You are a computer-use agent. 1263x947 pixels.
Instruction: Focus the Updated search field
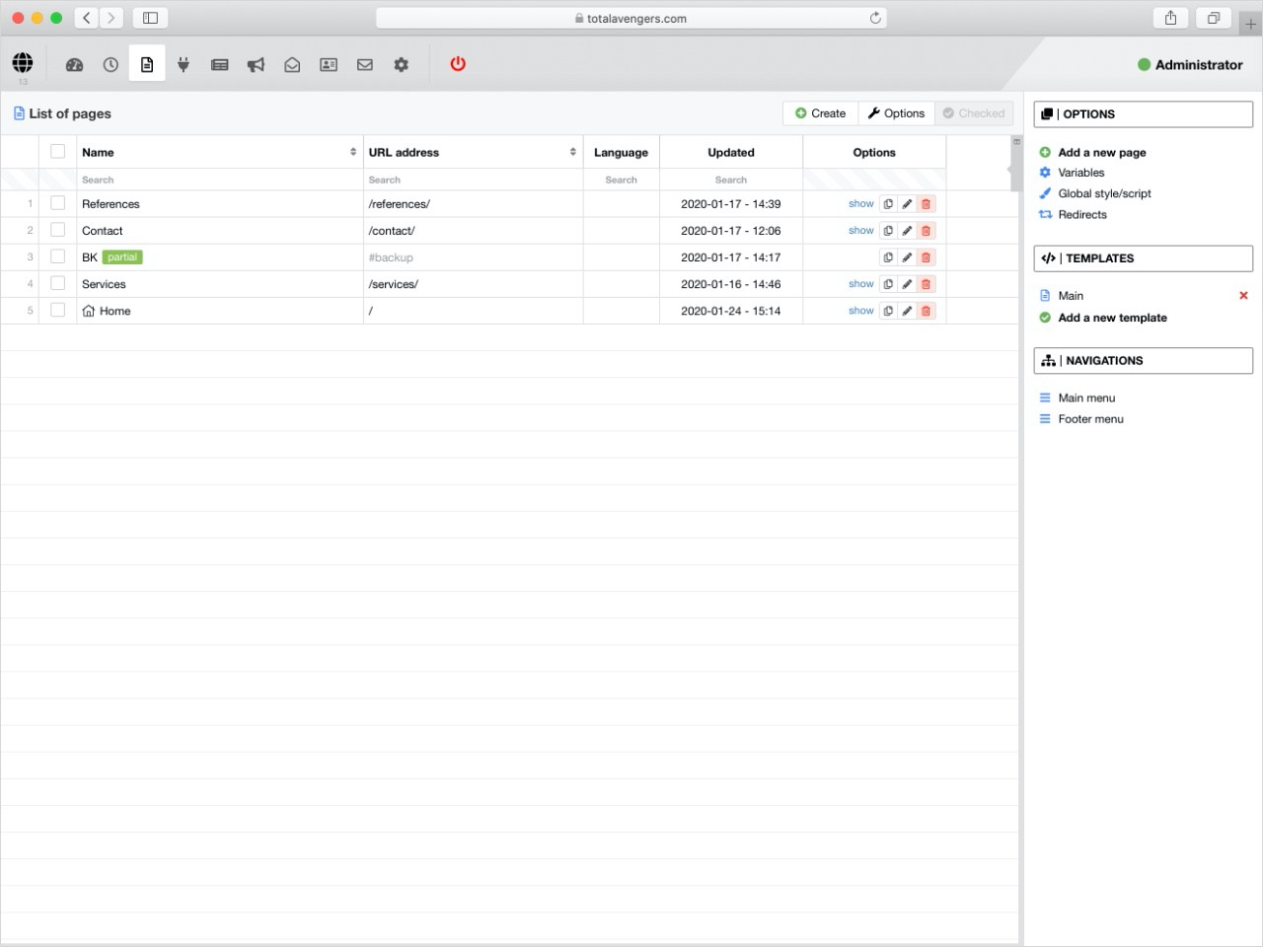[731, 180]
